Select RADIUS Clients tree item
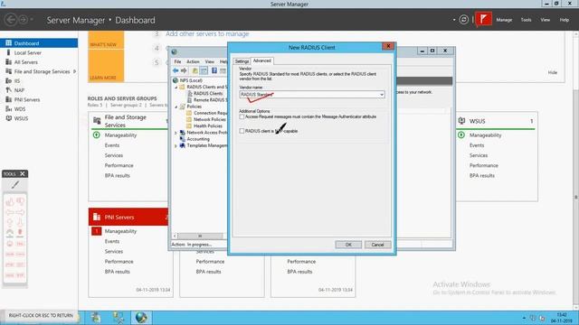The image size is (579, 325). pos(208,93)
